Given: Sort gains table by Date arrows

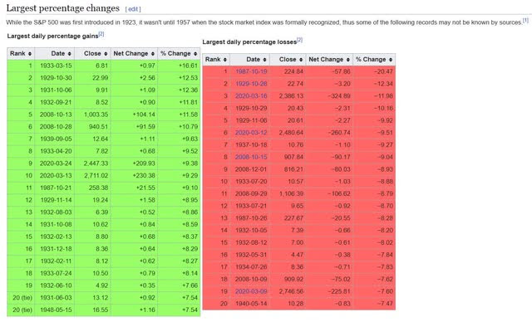Looking at the screenshot, I should 69,54.
